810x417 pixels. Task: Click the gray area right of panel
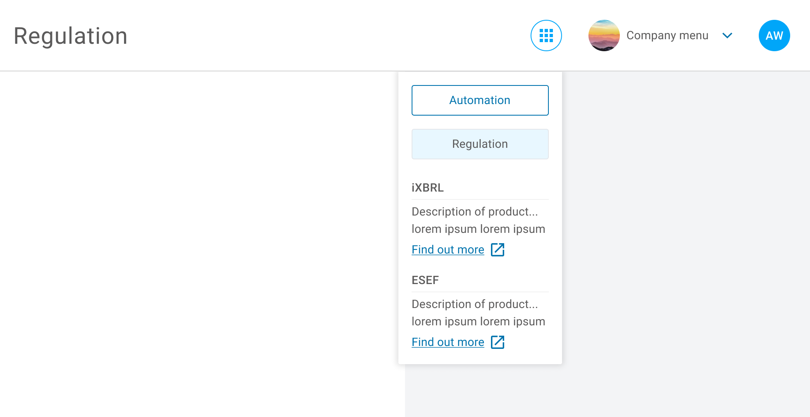coord(682,227)
